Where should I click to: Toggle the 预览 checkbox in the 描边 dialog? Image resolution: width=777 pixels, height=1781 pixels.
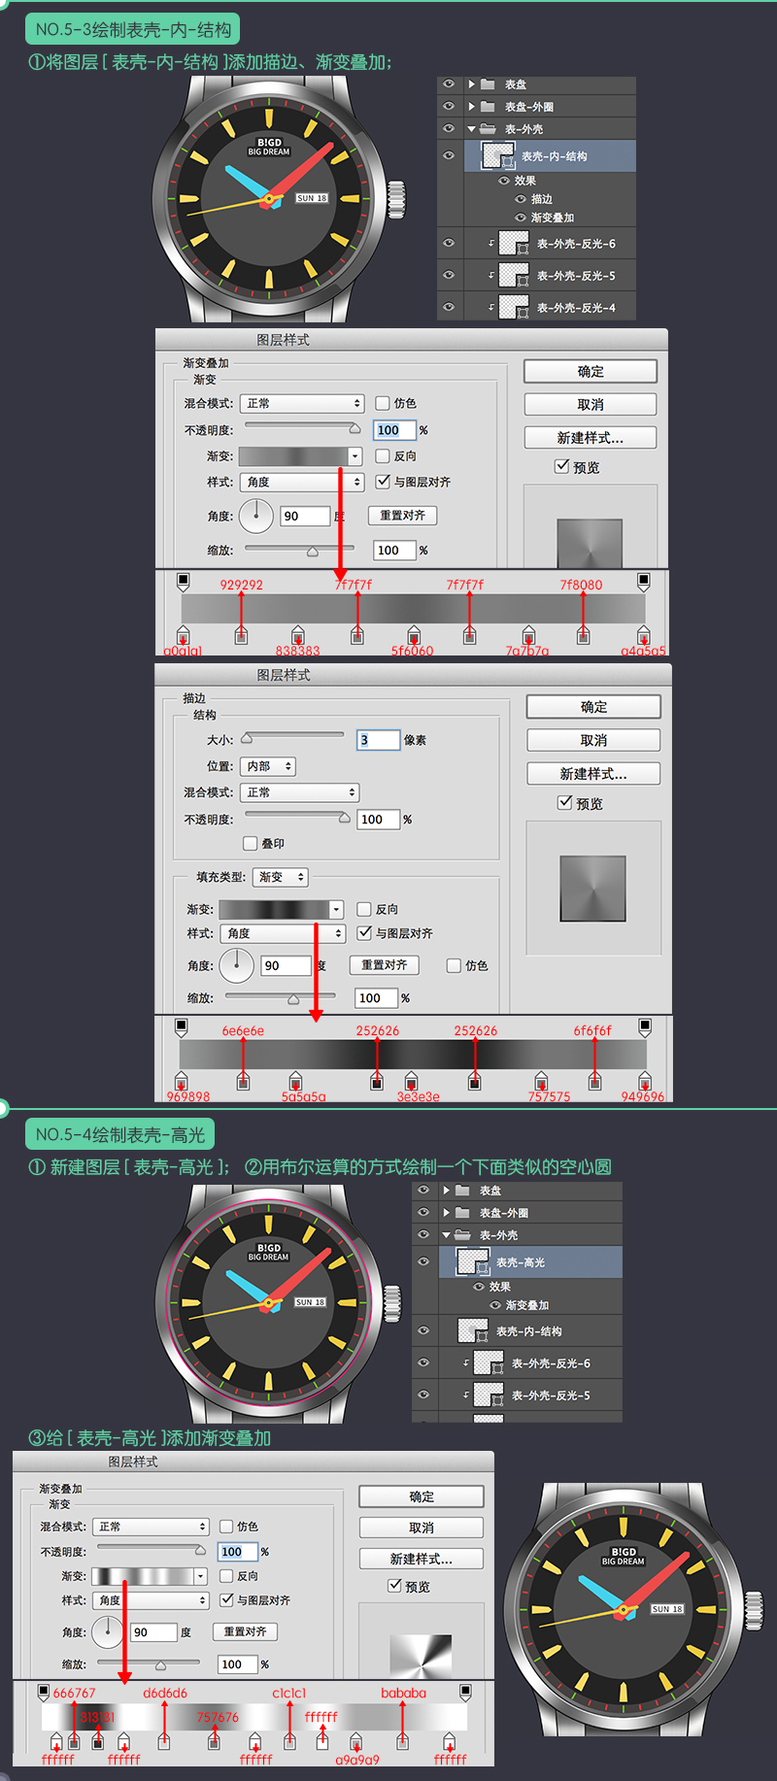coord(564,802)
